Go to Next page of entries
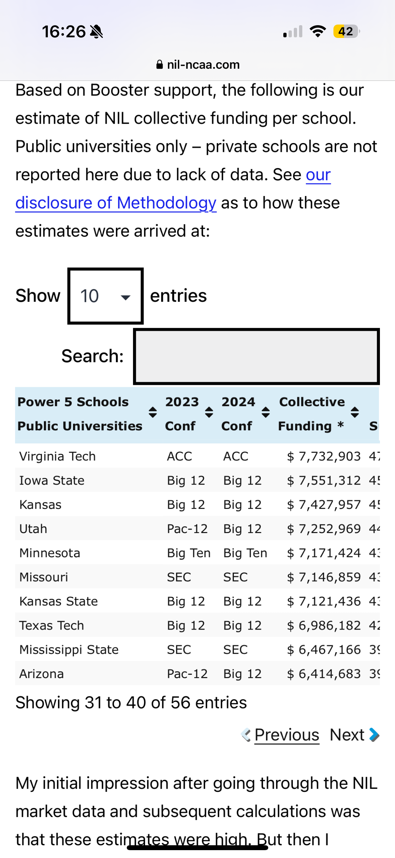The image size is (395, 858). click(x=347, y=735)
